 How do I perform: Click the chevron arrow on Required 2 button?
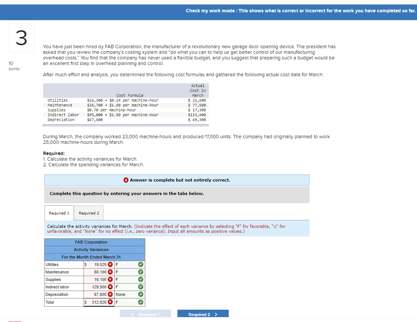pos(216,315)
